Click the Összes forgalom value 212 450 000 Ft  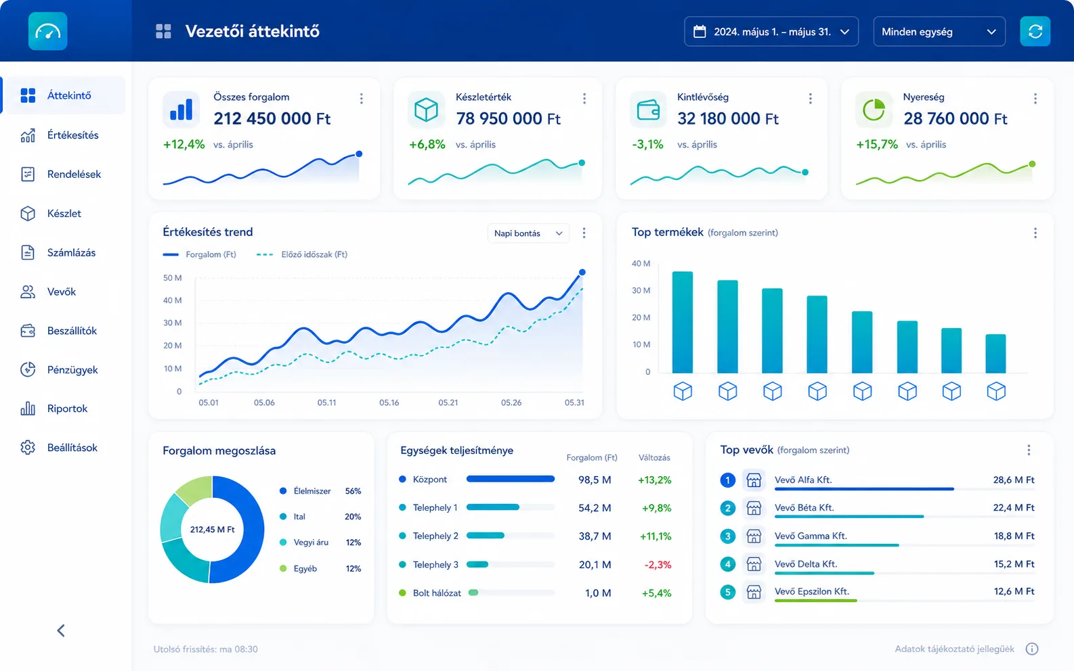(272, 118)
